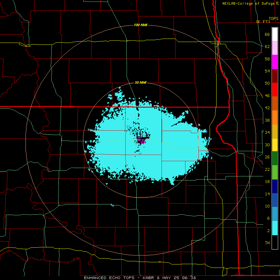Click the 42 legend value

267,108
